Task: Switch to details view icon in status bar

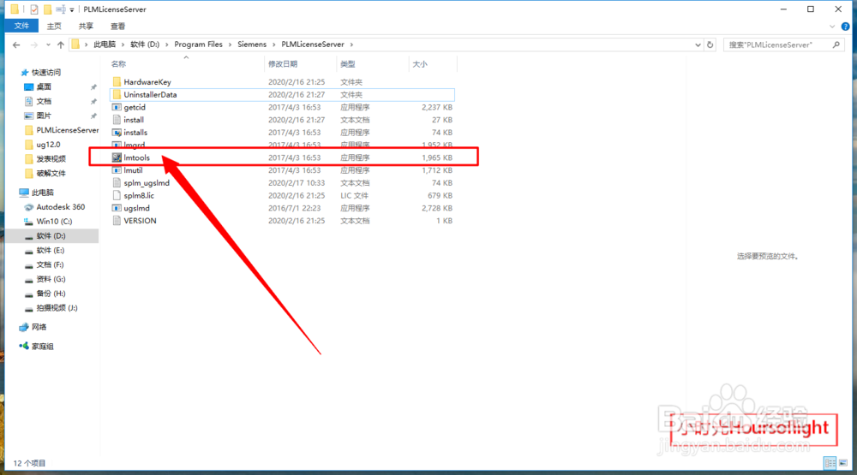Action: point(830,463)
